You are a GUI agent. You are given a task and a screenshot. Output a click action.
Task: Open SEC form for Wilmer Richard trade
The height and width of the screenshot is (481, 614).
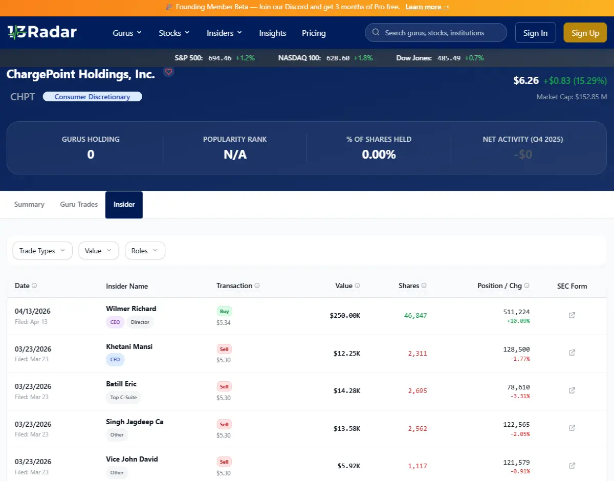tap(572, 315)
